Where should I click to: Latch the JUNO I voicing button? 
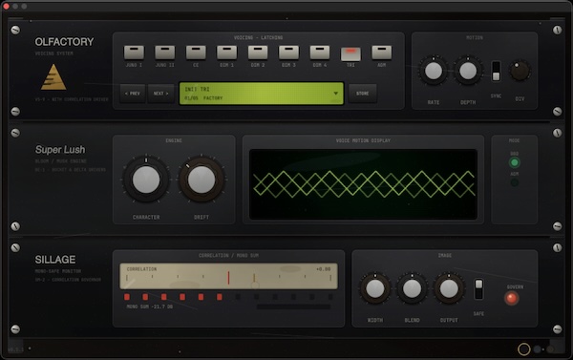pyautogui.click(x=134, y=53)
